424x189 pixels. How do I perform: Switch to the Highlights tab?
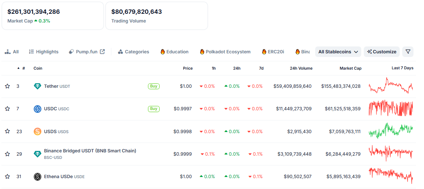click(x=44, y=52)
